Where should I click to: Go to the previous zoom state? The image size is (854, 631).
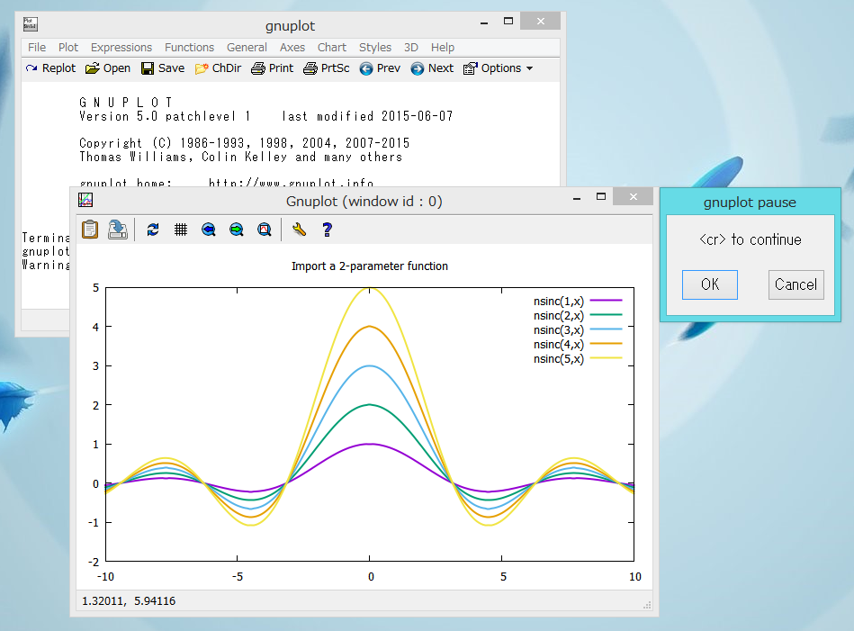(x=208, y=230)
